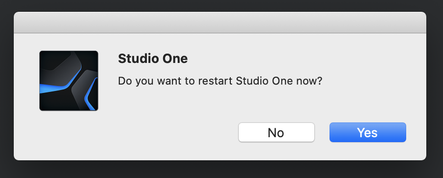Screen dimensions: 443x178
Task: Click the Studio One application artwork
Action: point(69,81)
